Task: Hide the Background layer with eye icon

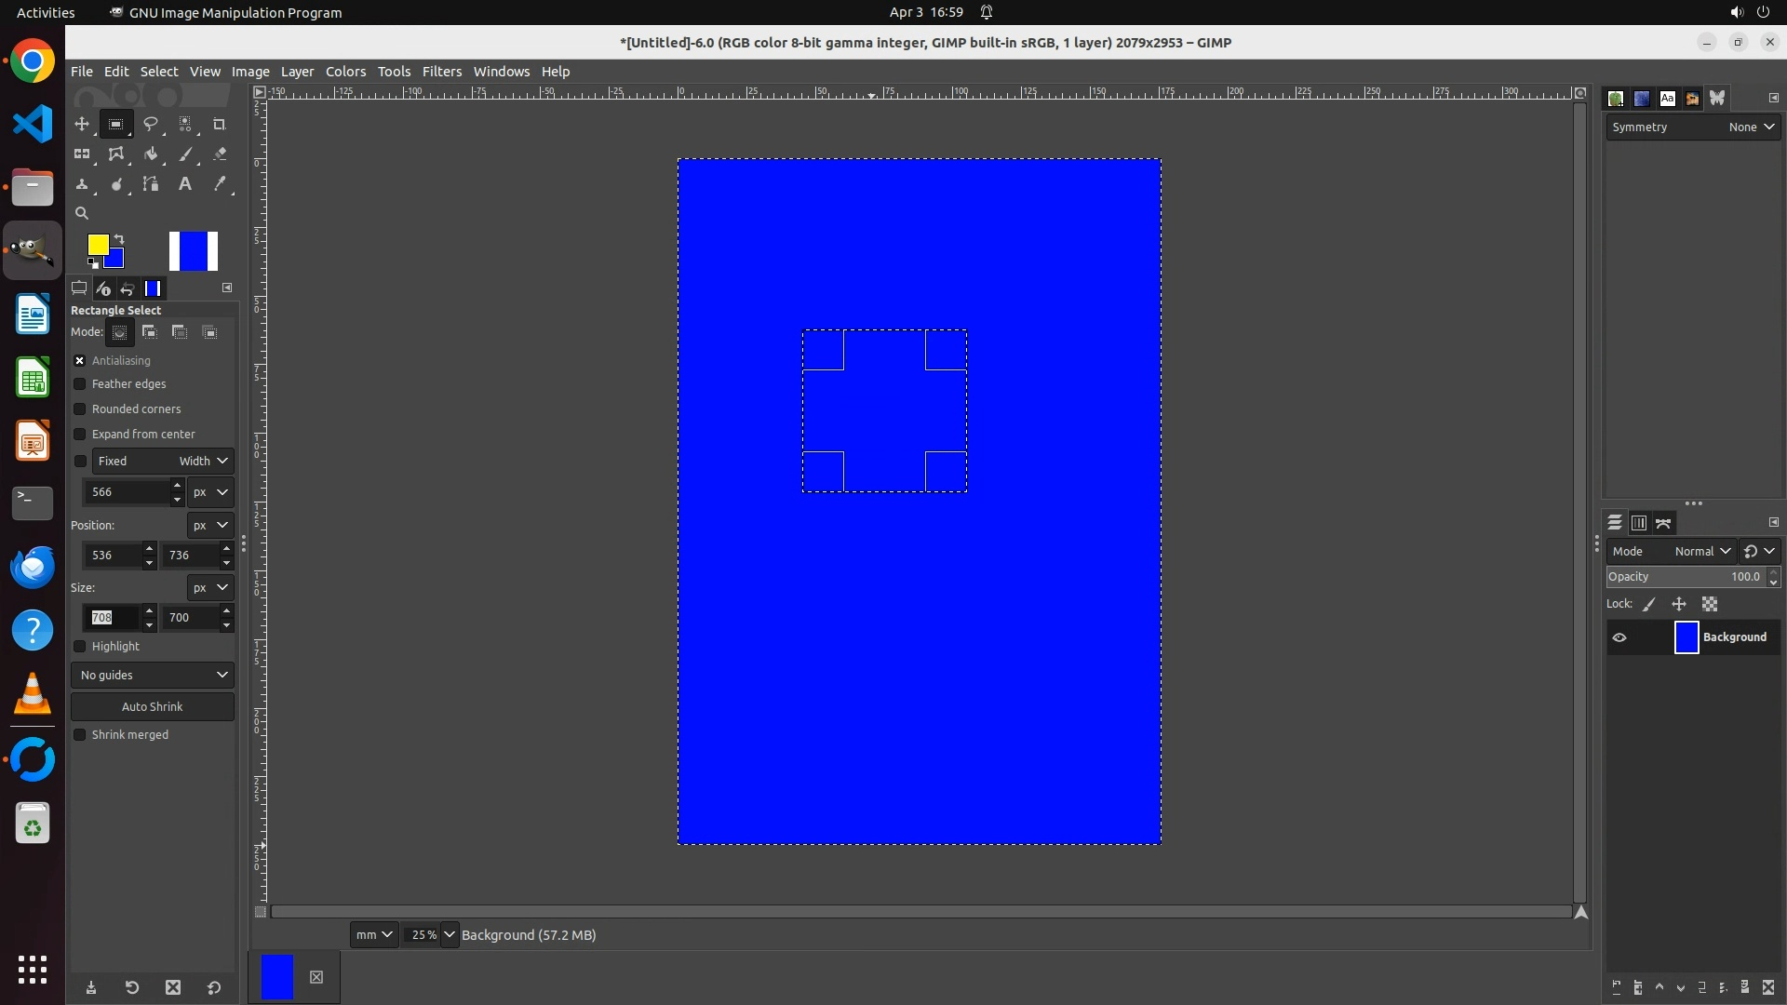Action: [x=1619, y=637]
